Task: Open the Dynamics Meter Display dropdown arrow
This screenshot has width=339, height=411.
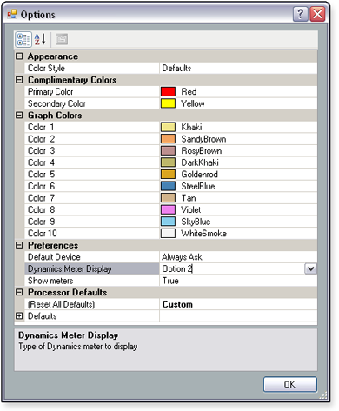Action: (x=310, y=268)
